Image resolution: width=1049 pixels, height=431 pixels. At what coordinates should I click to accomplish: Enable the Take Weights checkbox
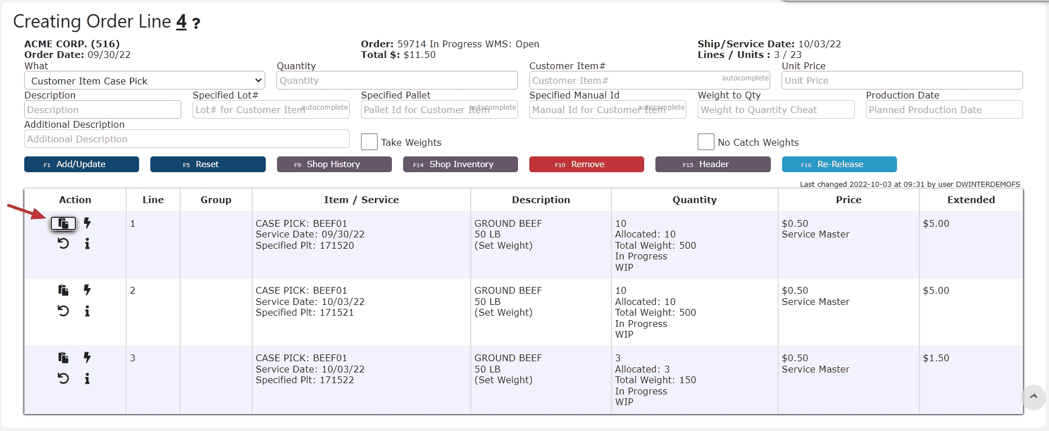click(369, 142)
